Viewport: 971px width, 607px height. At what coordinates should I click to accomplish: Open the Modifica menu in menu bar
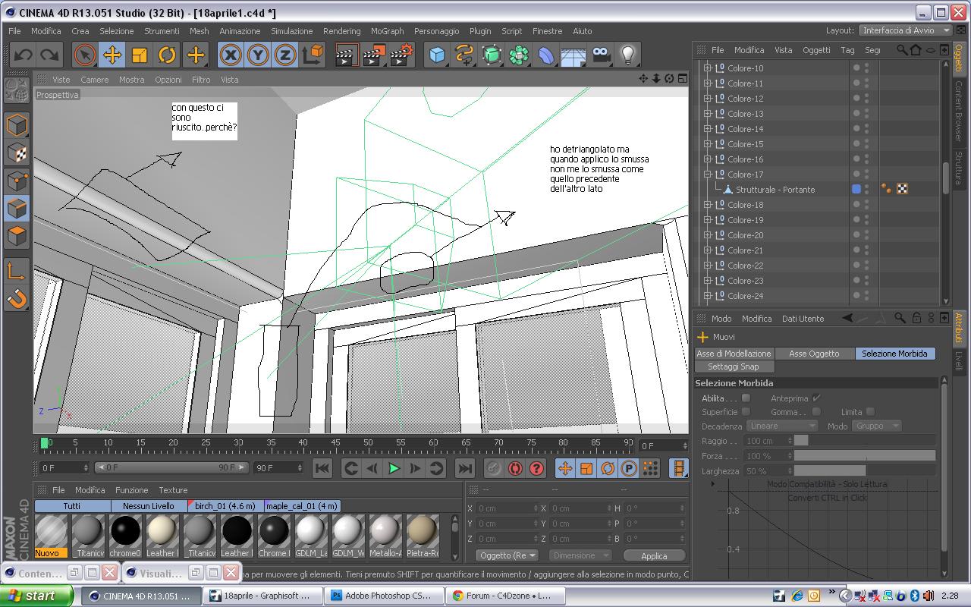click(x=46, y=31)
